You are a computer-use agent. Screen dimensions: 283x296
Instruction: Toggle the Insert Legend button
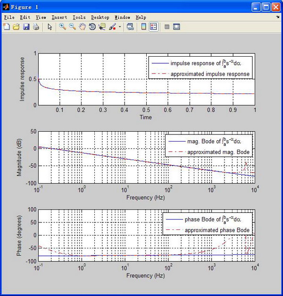pos(153,26)
